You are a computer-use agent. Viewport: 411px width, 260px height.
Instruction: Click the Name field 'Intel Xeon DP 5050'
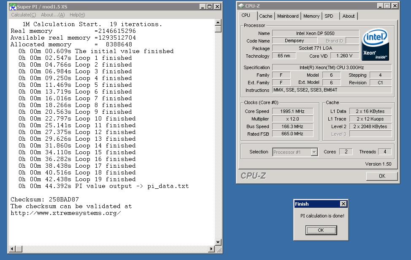click(316, 33)
